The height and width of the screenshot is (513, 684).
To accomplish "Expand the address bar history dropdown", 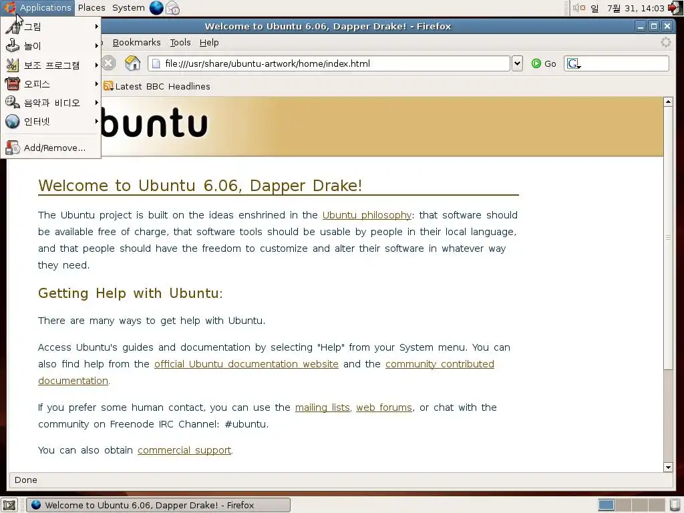I will pos(517,63).
